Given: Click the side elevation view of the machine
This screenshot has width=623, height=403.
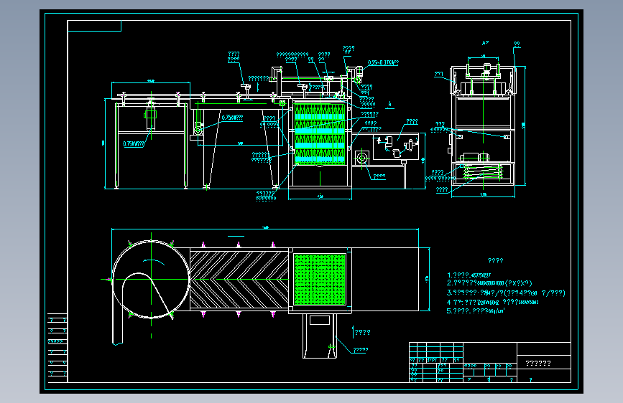Looking at the screenshot, I should point(483,125).
